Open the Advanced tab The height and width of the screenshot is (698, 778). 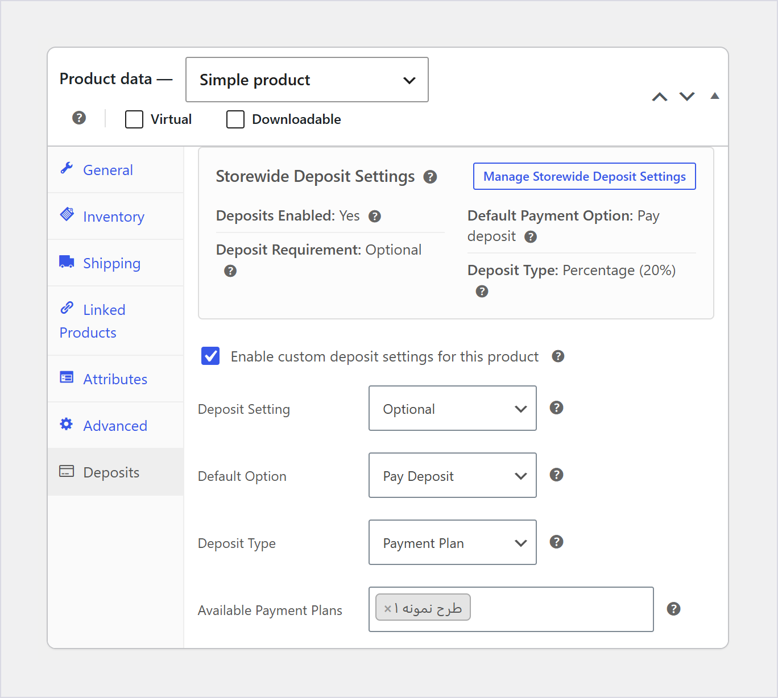tap(115, 426)
